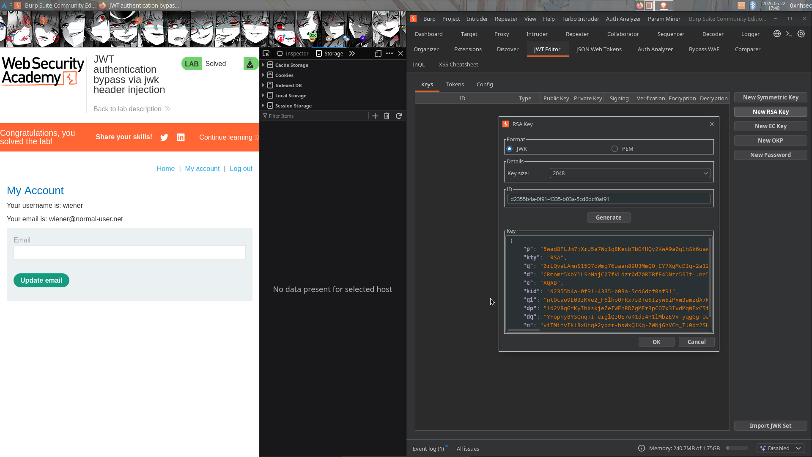Share on Twitter icon

(165, 138)
